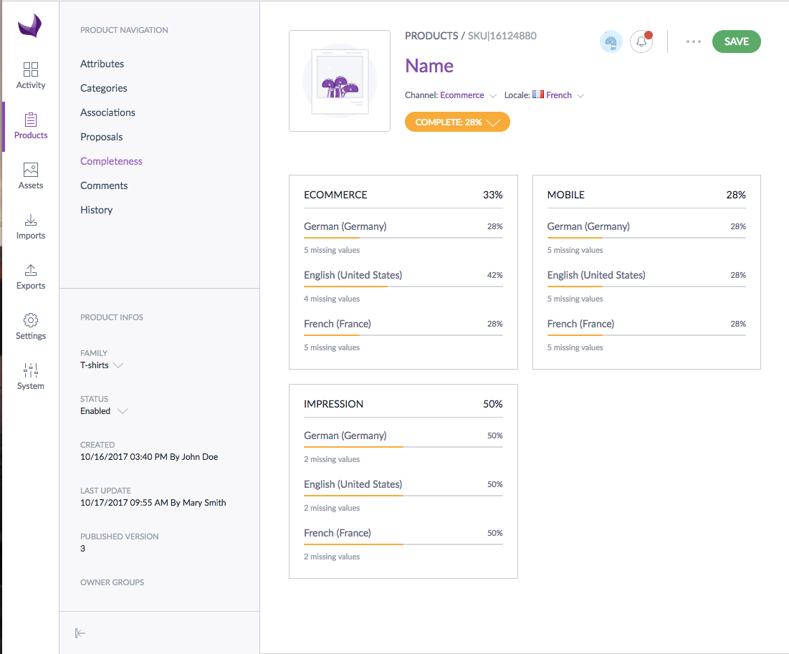Click the Imports sidebar icon
Viewport: 789px width, 654px height.
(30, 221)
